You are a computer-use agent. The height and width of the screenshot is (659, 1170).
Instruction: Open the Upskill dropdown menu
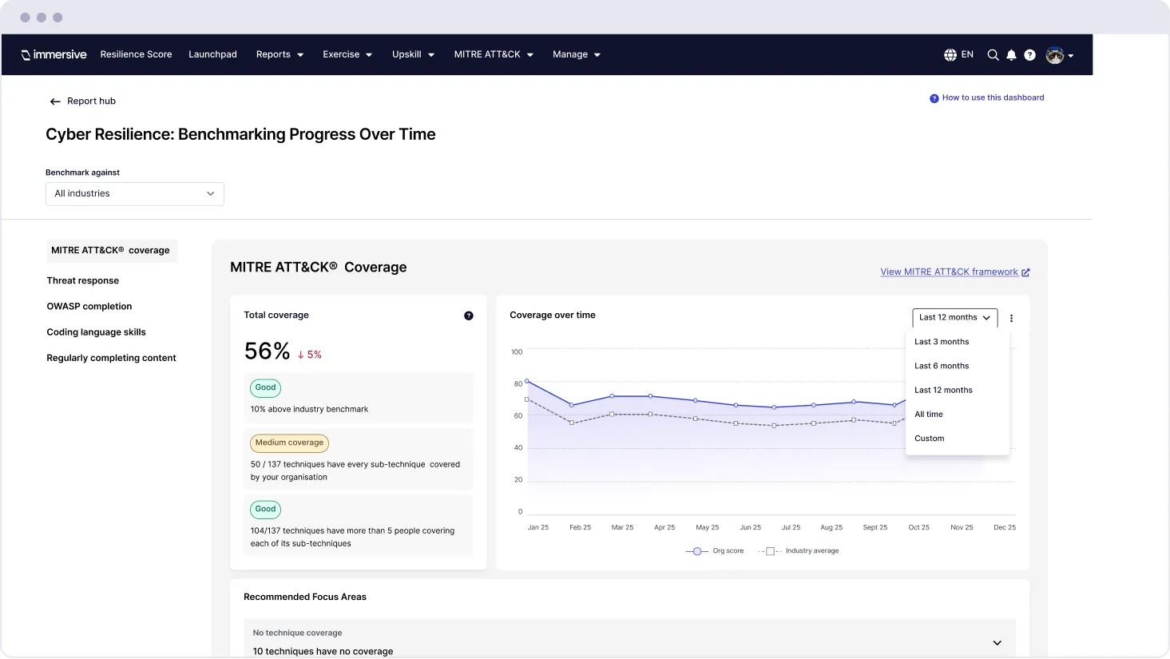(413, 54)
